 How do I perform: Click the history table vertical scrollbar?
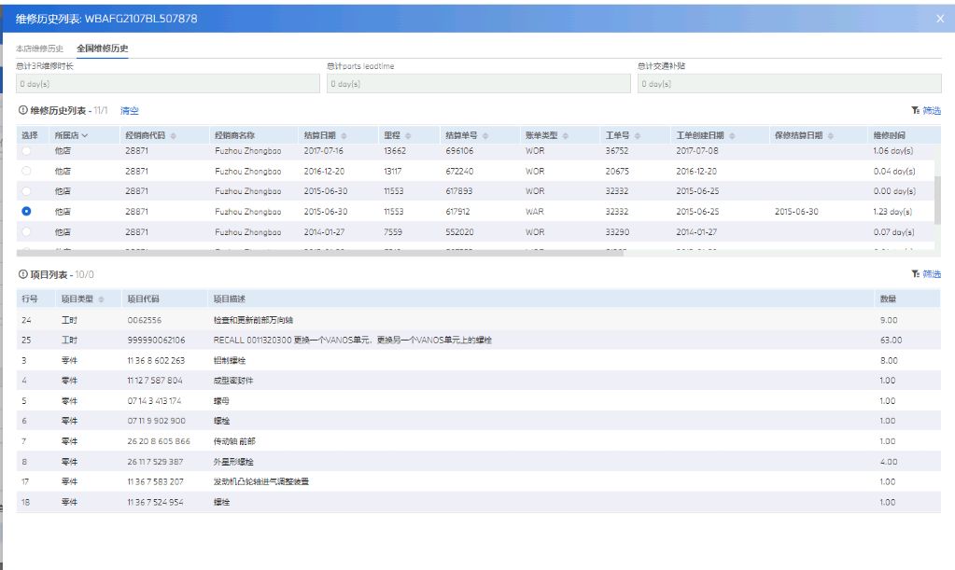tap(937, 201)
